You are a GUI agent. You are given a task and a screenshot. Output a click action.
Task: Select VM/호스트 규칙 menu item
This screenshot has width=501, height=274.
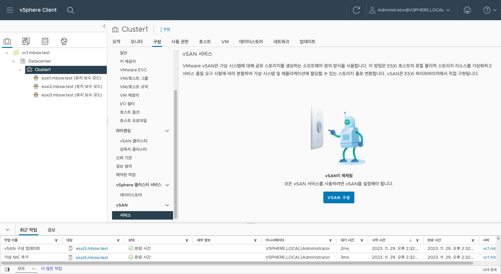click(x=134, y=87)
